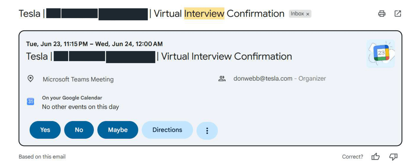The width and height of the screenshot is (404, 165).
Task: Click the event title Virtual Interview Confirmation in card
Action: (226, 56)
